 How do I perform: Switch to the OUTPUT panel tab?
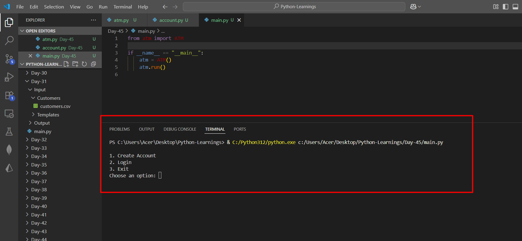click(x=147, y=129)
